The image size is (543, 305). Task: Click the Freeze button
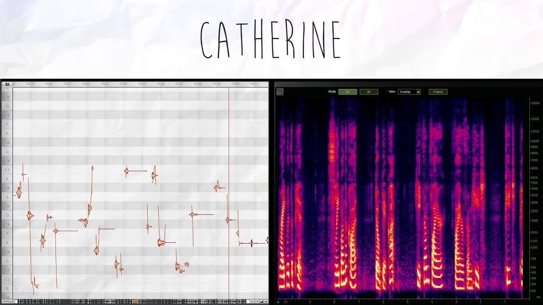click(x=438, y=92)
